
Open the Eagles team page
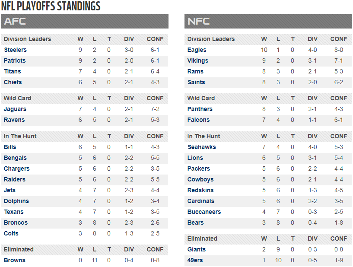point(197,50)
